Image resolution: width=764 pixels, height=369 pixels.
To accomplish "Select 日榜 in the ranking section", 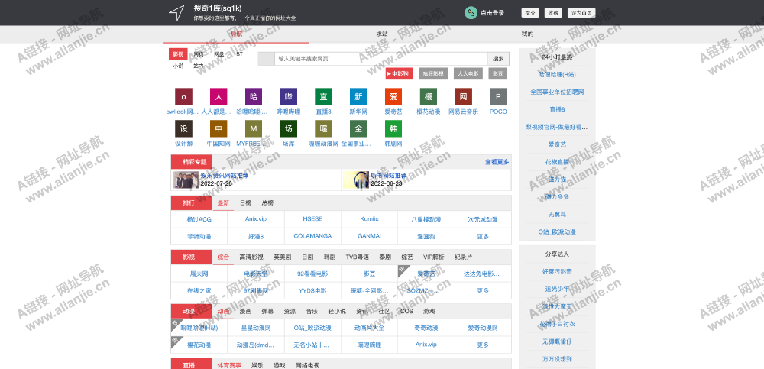I will 245,203.
